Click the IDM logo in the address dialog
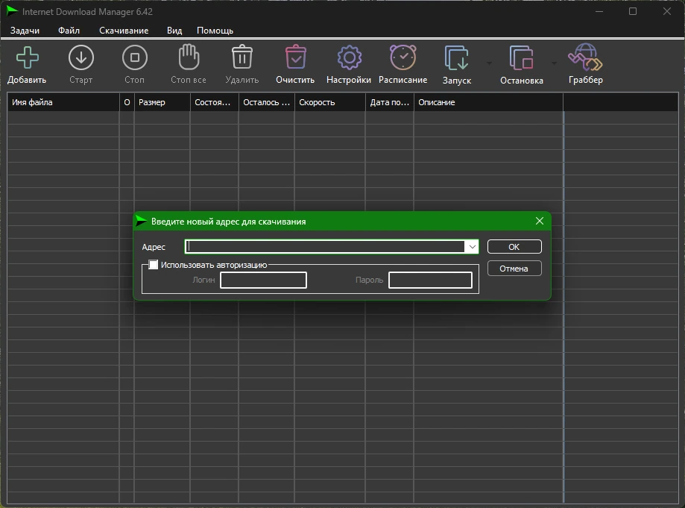 (142, 222)
